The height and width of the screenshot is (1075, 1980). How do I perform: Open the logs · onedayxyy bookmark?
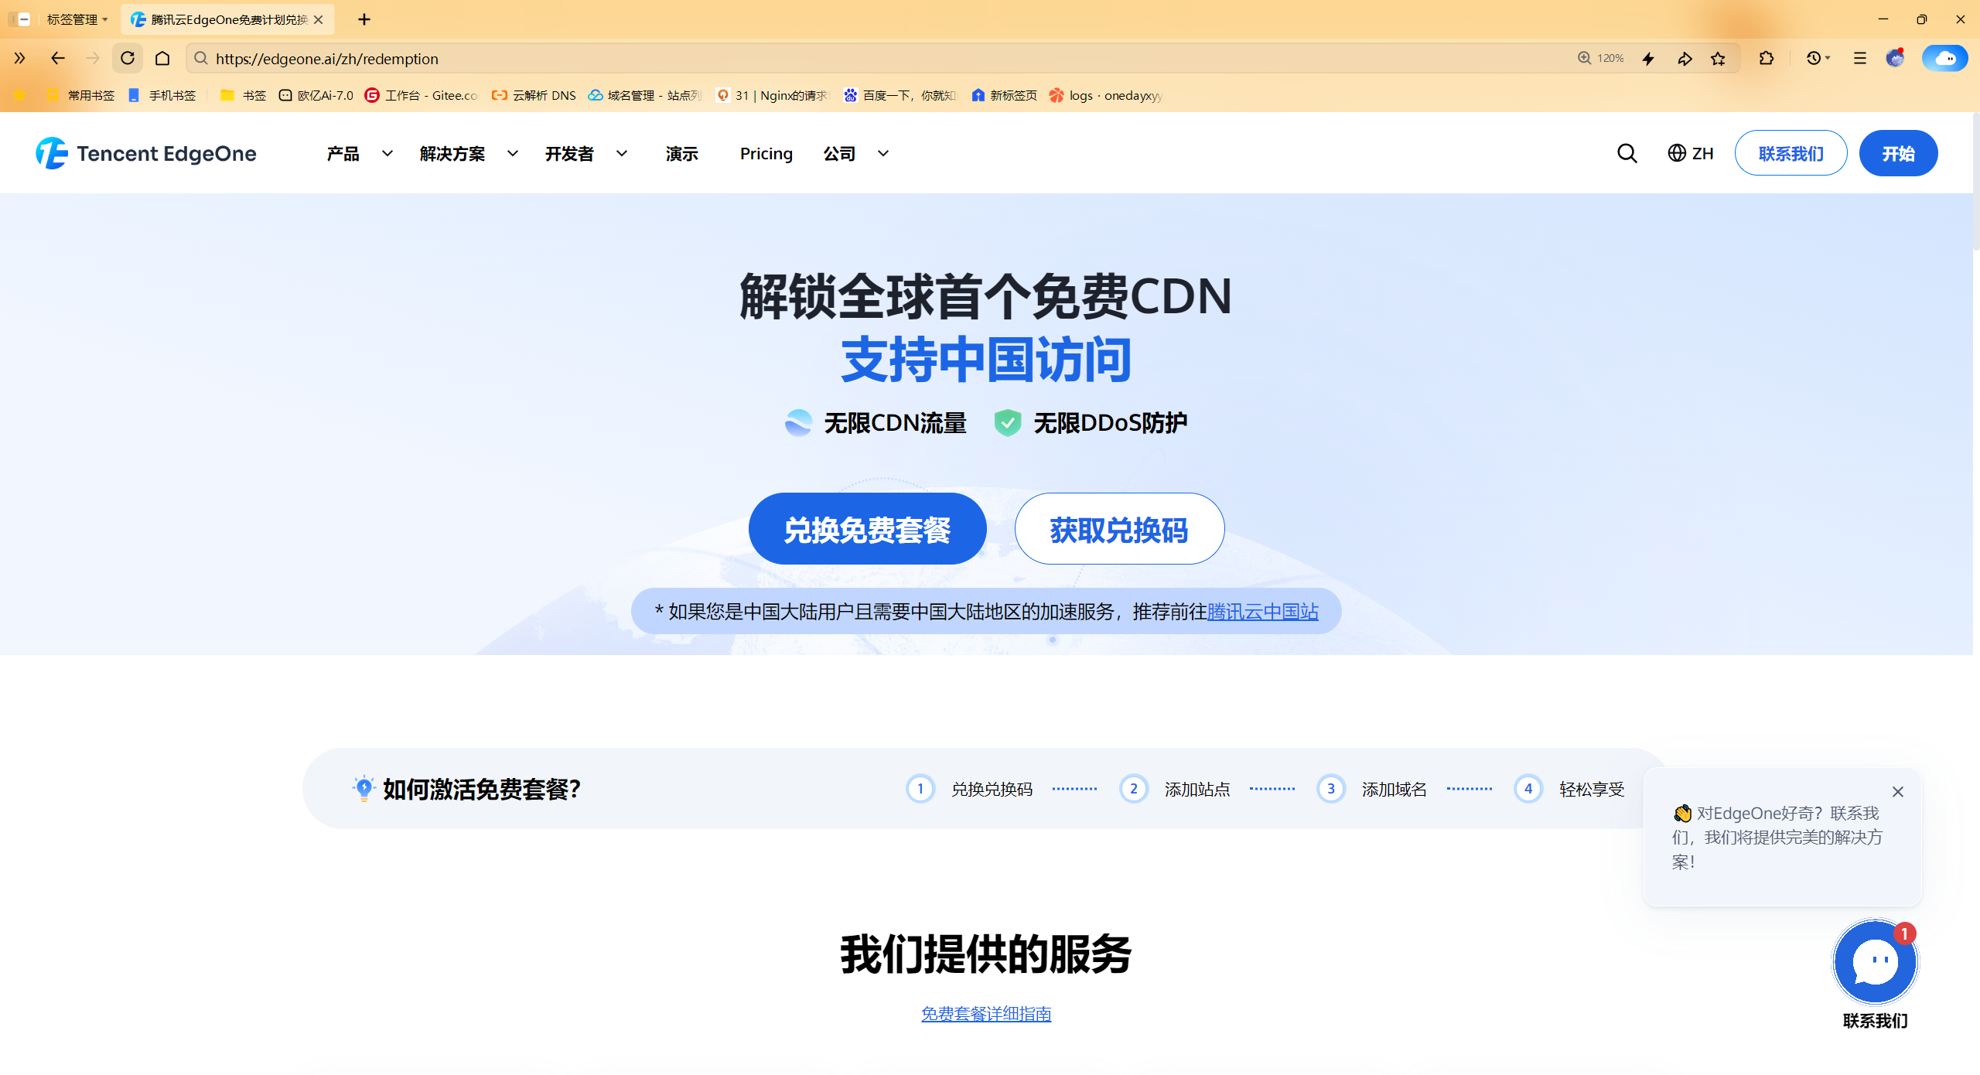[x=1105, y=95]
